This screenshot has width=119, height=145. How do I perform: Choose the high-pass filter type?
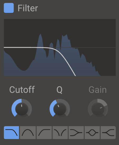click(44, 132)
